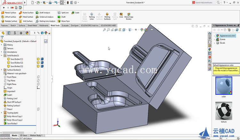Switch to the Evaluate tab
This screenshot has width=240, height=140.
tap(65, 25)
